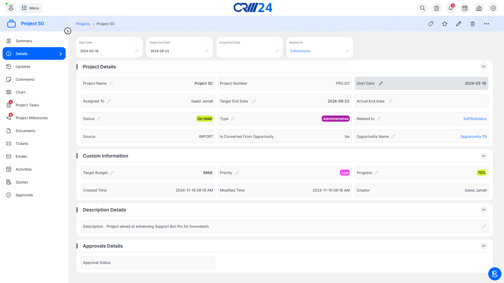Open the calendar icon in header
504x283 pixels.
point(465,8)
